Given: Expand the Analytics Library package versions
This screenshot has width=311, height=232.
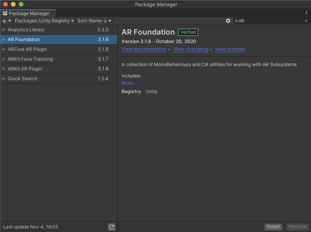Looking at the screenshot, I should [4, 30].
